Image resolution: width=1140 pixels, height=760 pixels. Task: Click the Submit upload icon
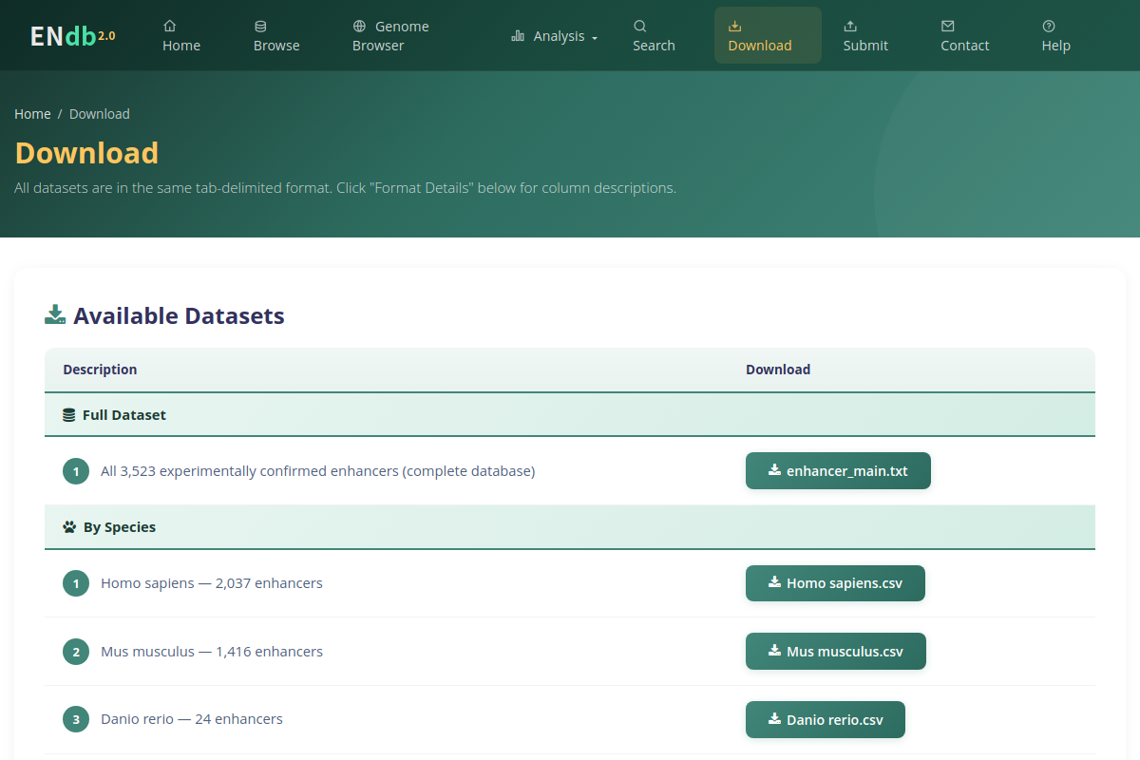[x=850, y=27]
